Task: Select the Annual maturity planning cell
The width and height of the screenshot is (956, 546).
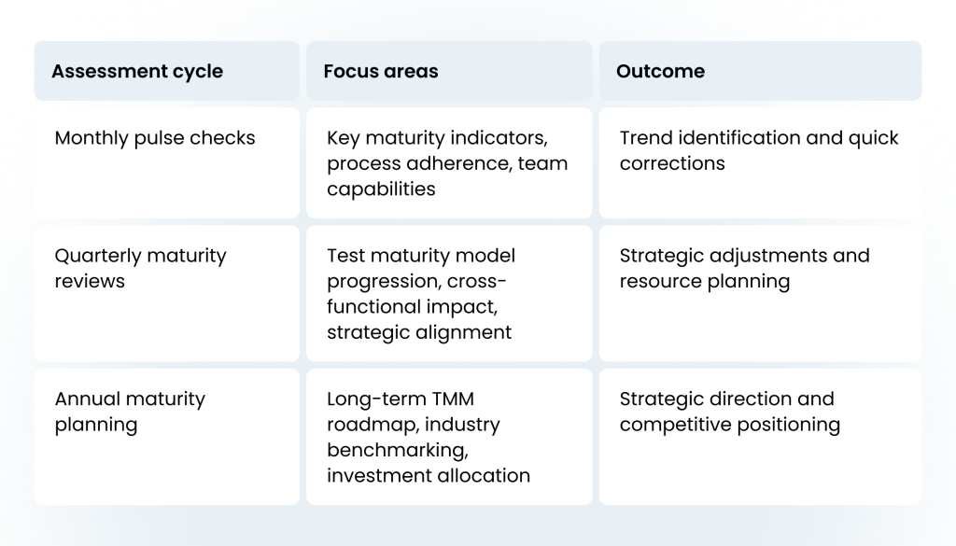Action: (x=166, y=436)
